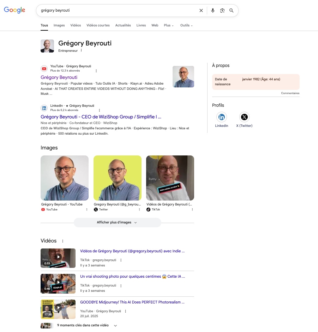Click the YouTube source icon under first image

pos(43,209)
